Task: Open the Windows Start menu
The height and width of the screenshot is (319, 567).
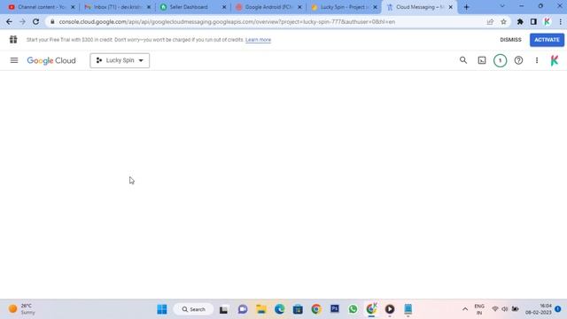Action: 162,309
